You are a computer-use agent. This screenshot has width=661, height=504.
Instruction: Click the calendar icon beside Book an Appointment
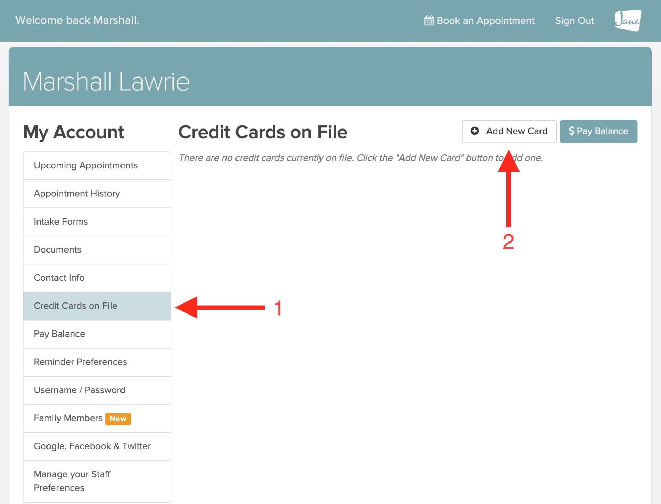(x=429, y=20)
